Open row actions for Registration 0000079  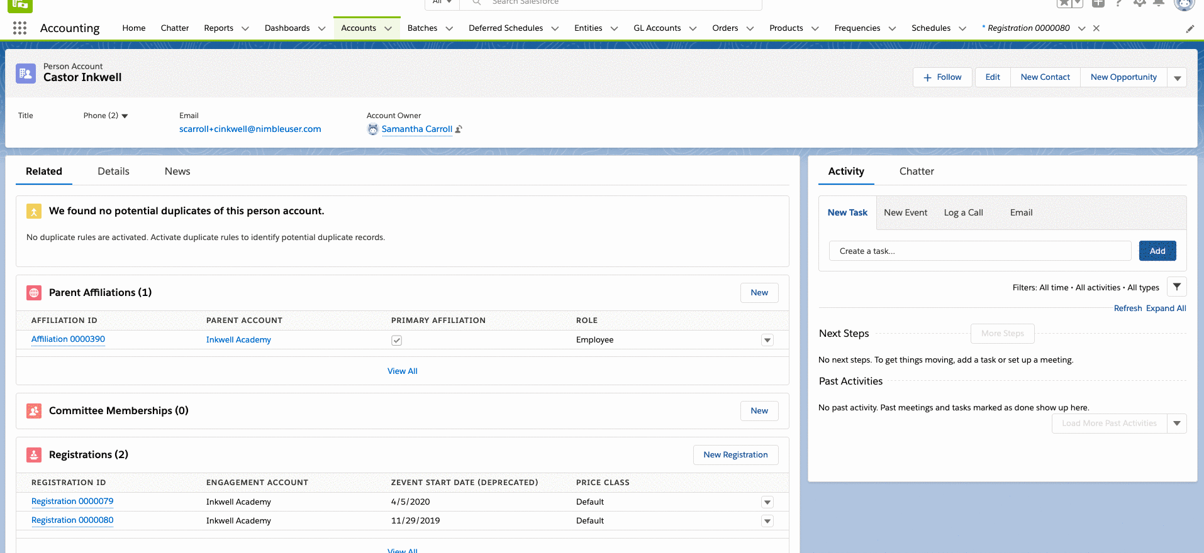pyautogui.click(x=767, y=502)
